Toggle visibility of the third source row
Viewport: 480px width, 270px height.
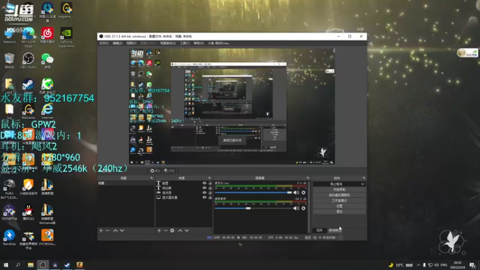[x=204, y=193]
